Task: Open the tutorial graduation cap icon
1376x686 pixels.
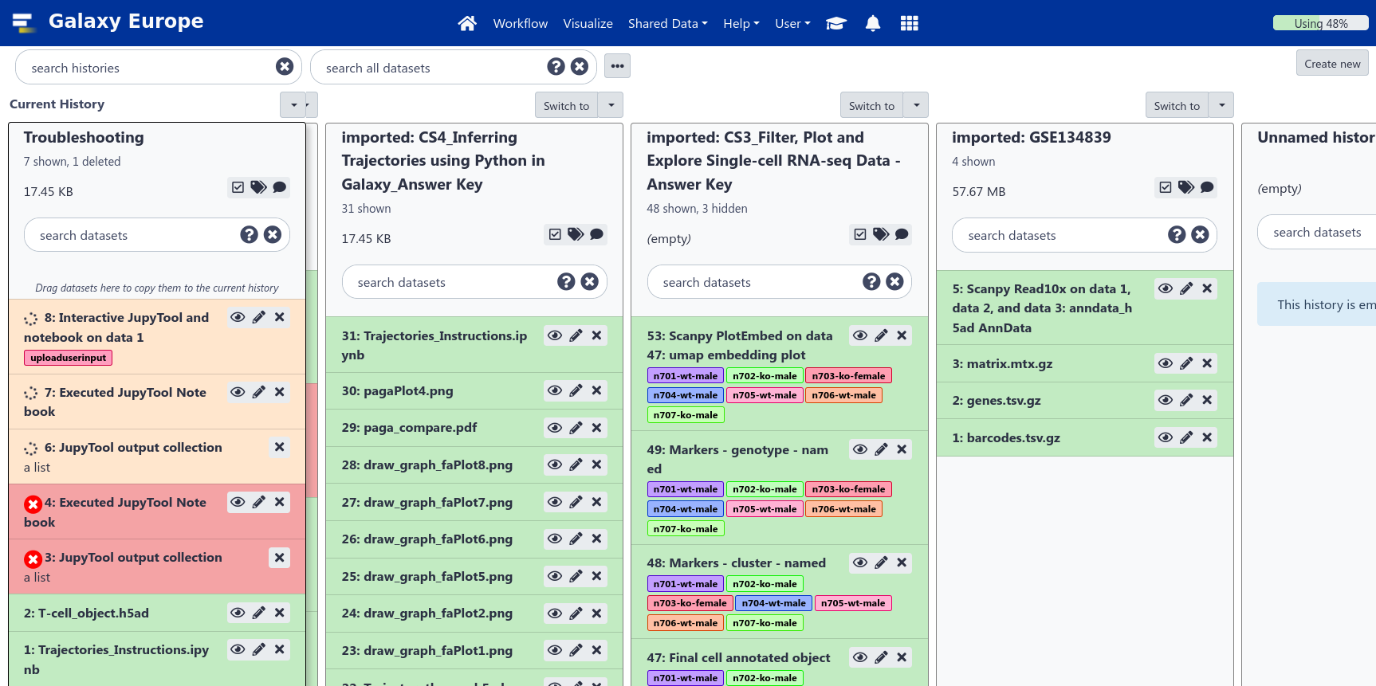Action: (x=835, y=23)
